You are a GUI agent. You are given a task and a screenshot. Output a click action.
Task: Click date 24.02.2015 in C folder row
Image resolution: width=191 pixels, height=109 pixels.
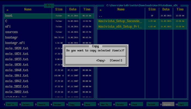(x=73, y=21)
